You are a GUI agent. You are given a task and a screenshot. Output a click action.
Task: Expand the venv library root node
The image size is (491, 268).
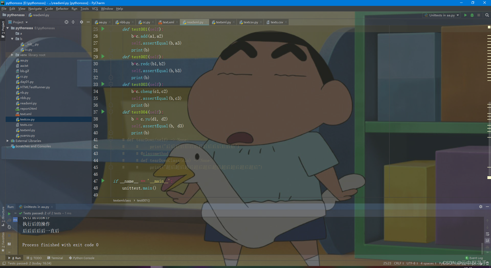point(12,55)
